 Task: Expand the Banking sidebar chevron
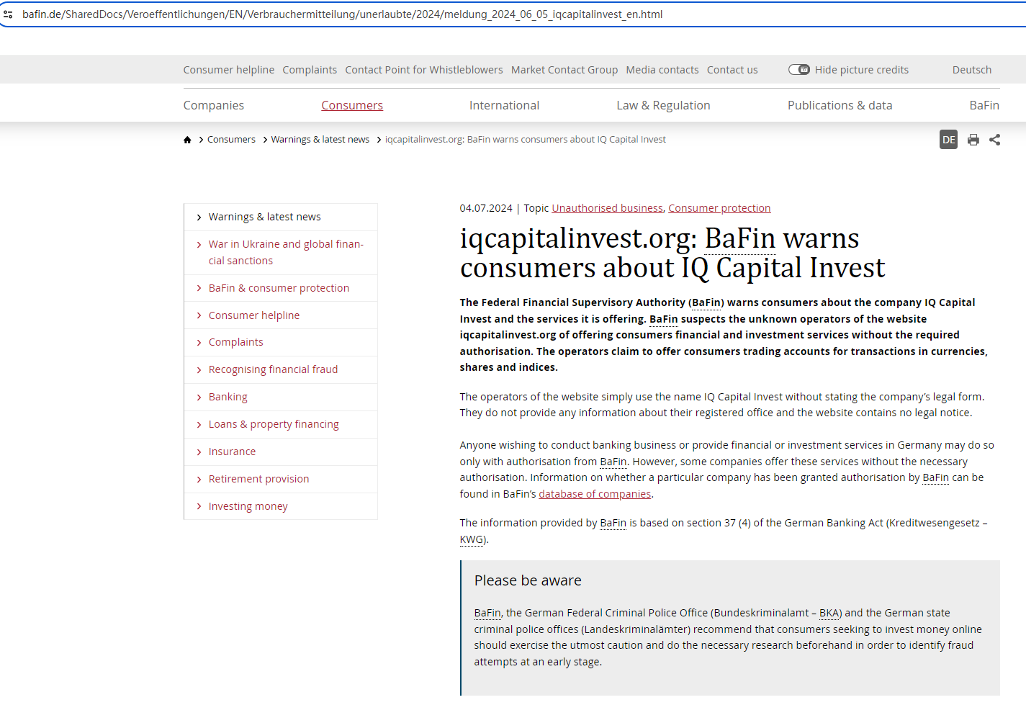click(199, 398)
